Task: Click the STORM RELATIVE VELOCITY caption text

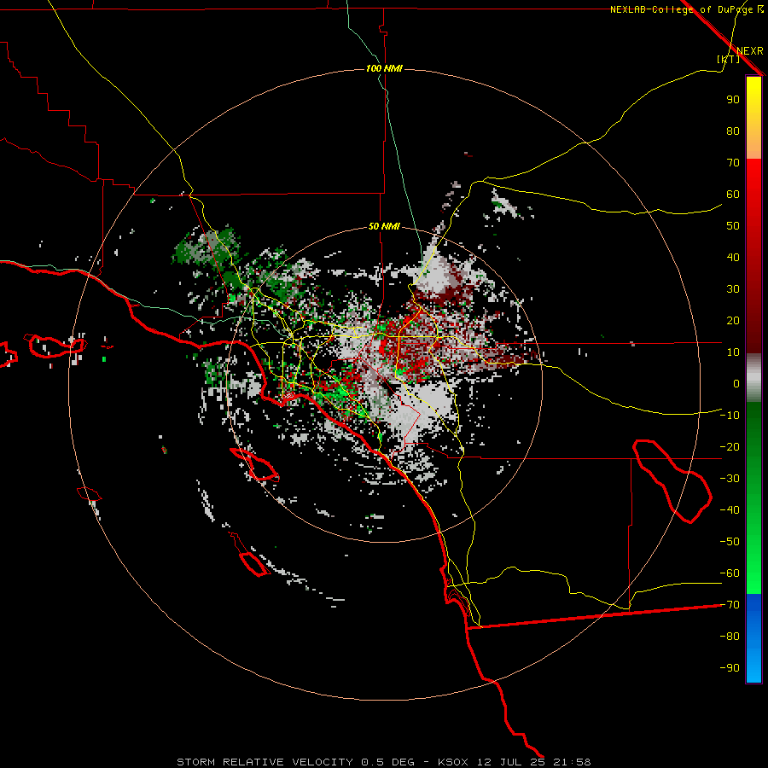Action: click(x=265, y=762)
